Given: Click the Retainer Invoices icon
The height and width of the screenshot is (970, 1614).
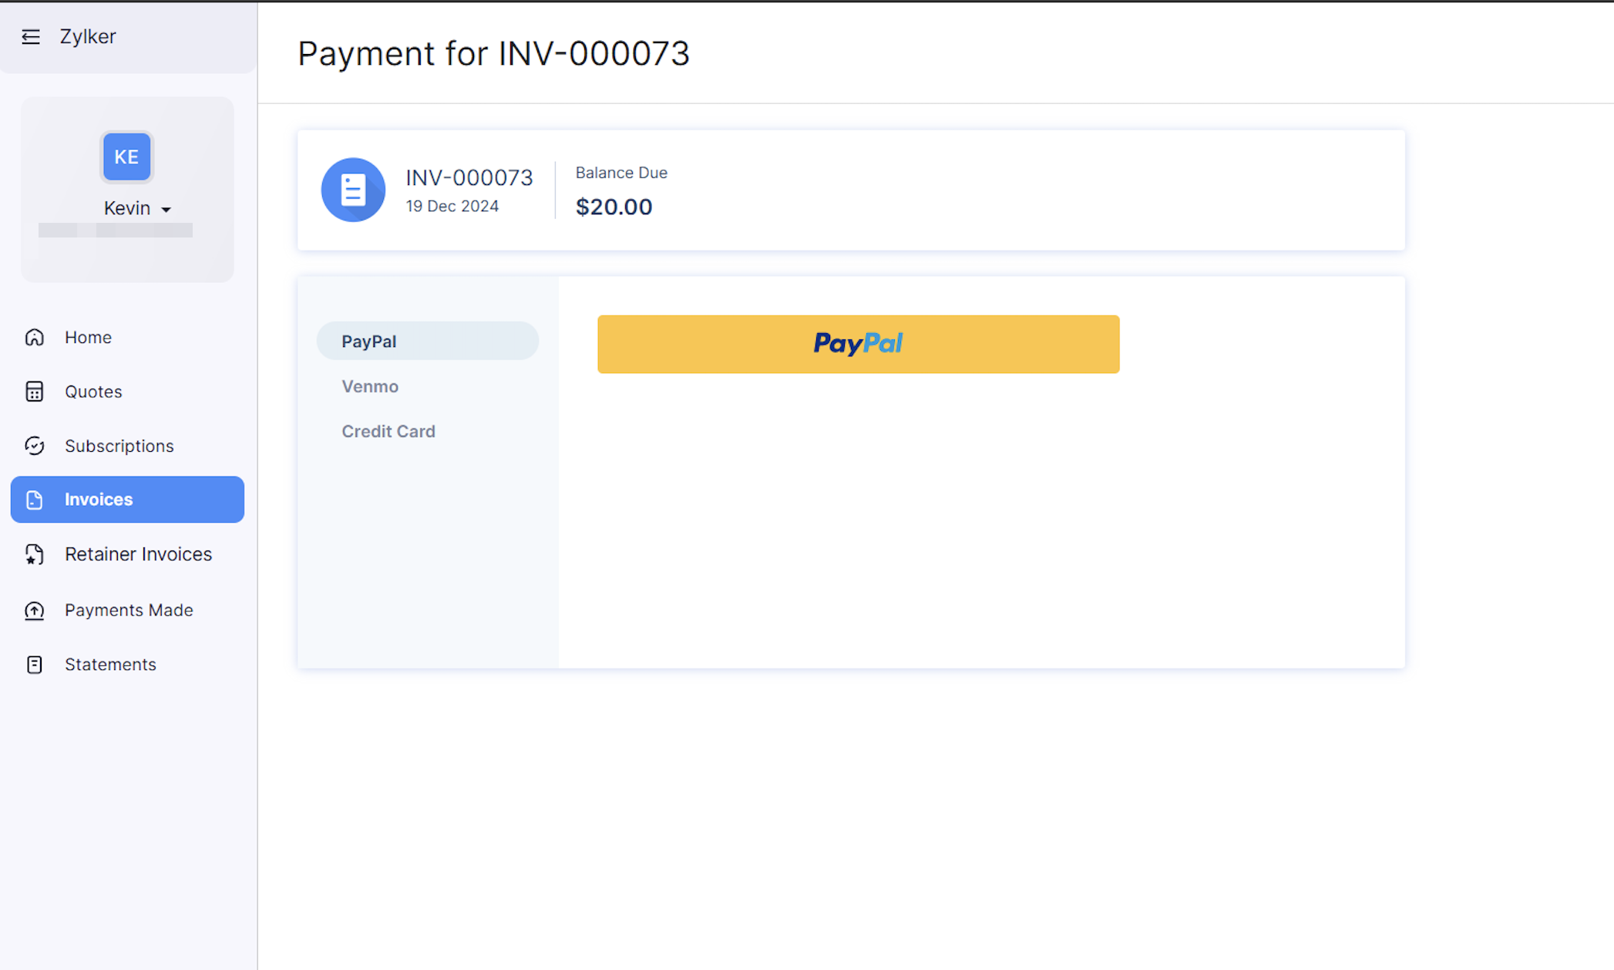Looking at the screenshot, I should pyautogui.click(x=35, y=554).
